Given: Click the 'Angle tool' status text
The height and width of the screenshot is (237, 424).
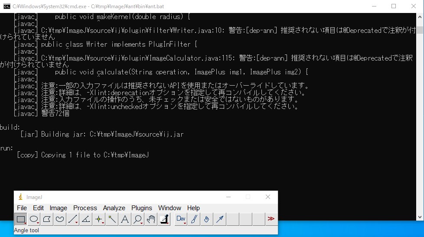Looking at the screenshot, I should [26, 230].
